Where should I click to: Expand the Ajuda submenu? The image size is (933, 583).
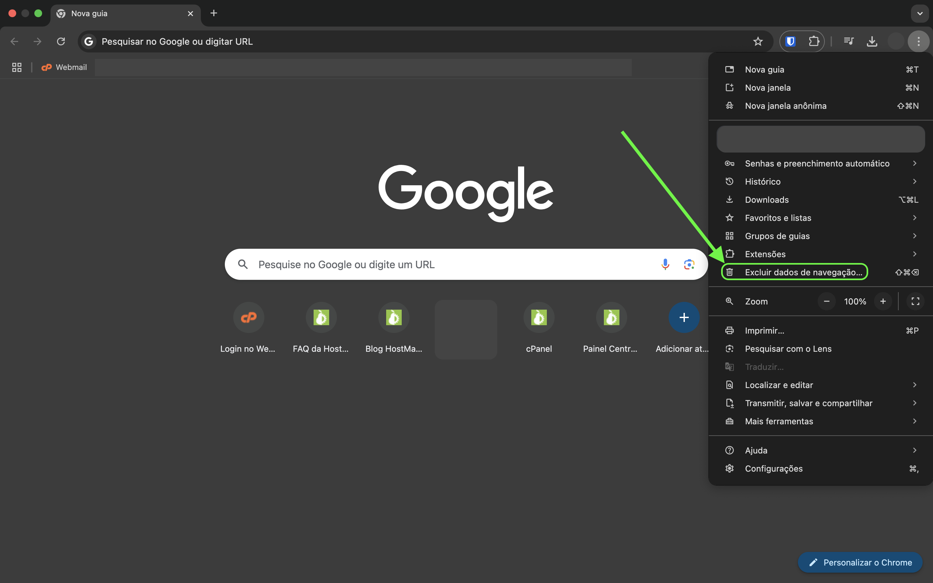(x=820, y=450)
